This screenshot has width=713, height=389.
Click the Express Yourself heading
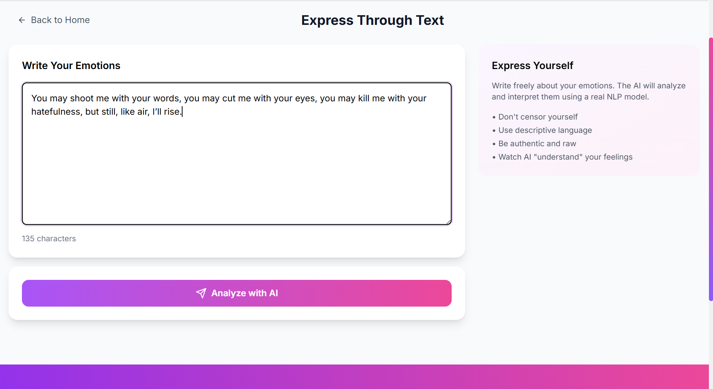click(x=532, y=66)
